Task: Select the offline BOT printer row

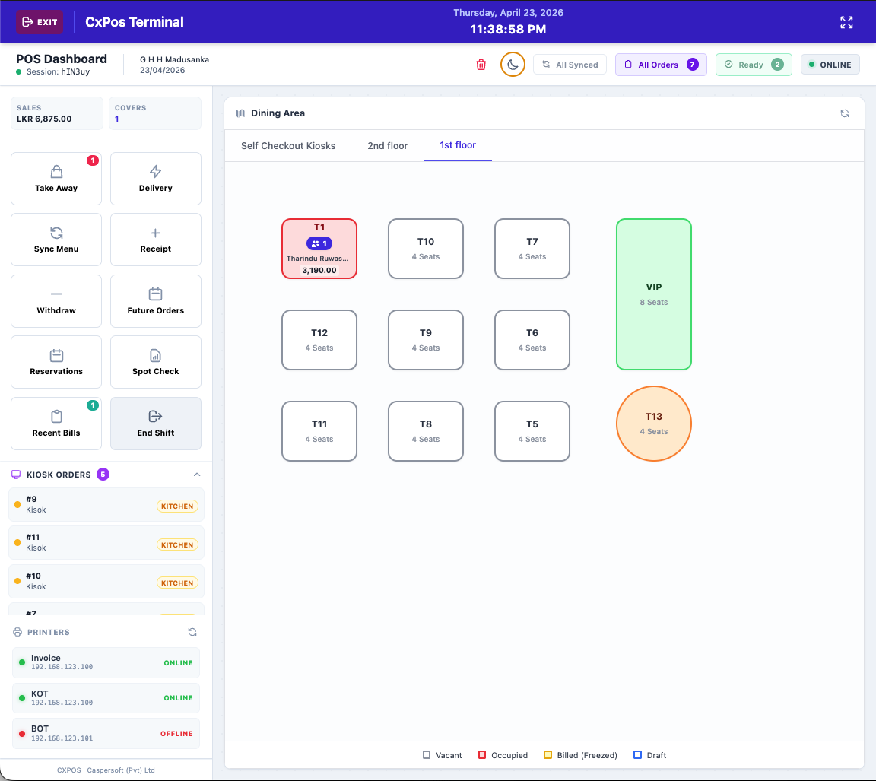Action: point(106,734)
